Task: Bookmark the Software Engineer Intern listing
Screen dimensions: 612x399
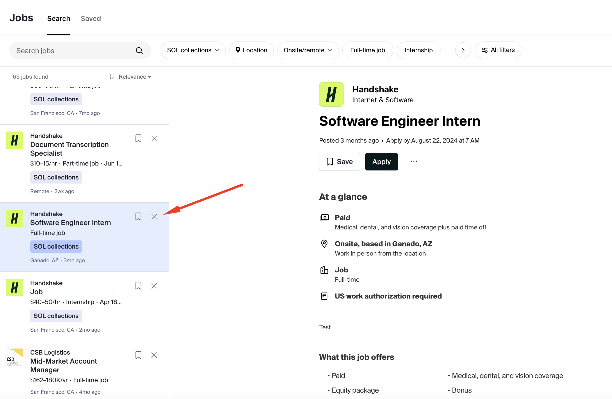Action: pos(138,217)
